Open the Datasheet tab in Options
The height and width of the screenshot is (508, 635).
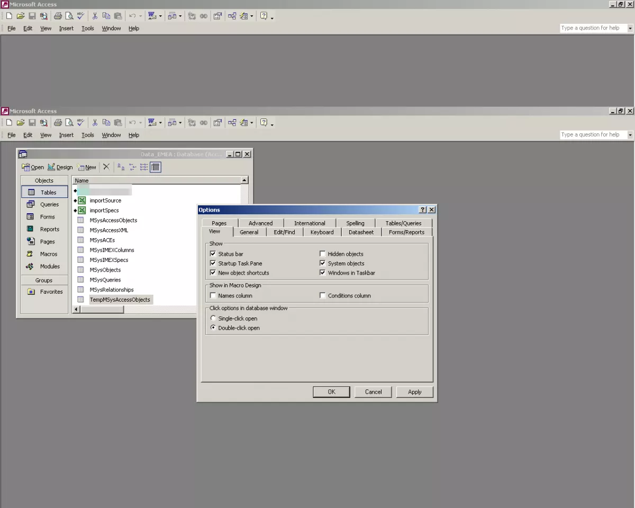[361, 232]
